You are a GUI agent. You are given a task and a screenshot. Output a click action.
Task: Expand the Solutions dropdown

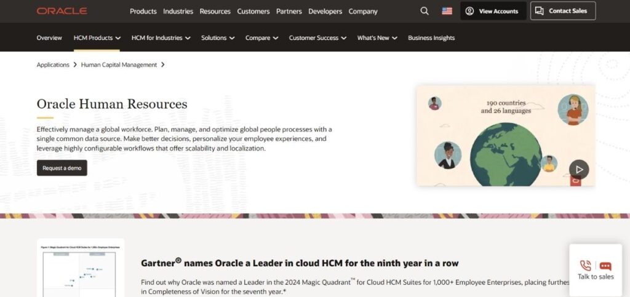(218, 38)
